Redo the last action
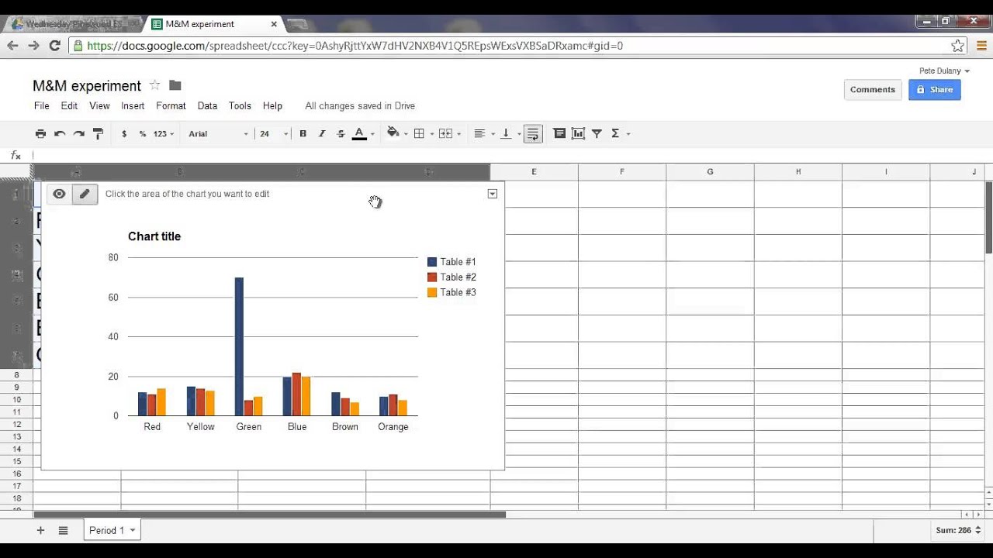This screenshot has width=993, height=558. [x=78, y=133]
